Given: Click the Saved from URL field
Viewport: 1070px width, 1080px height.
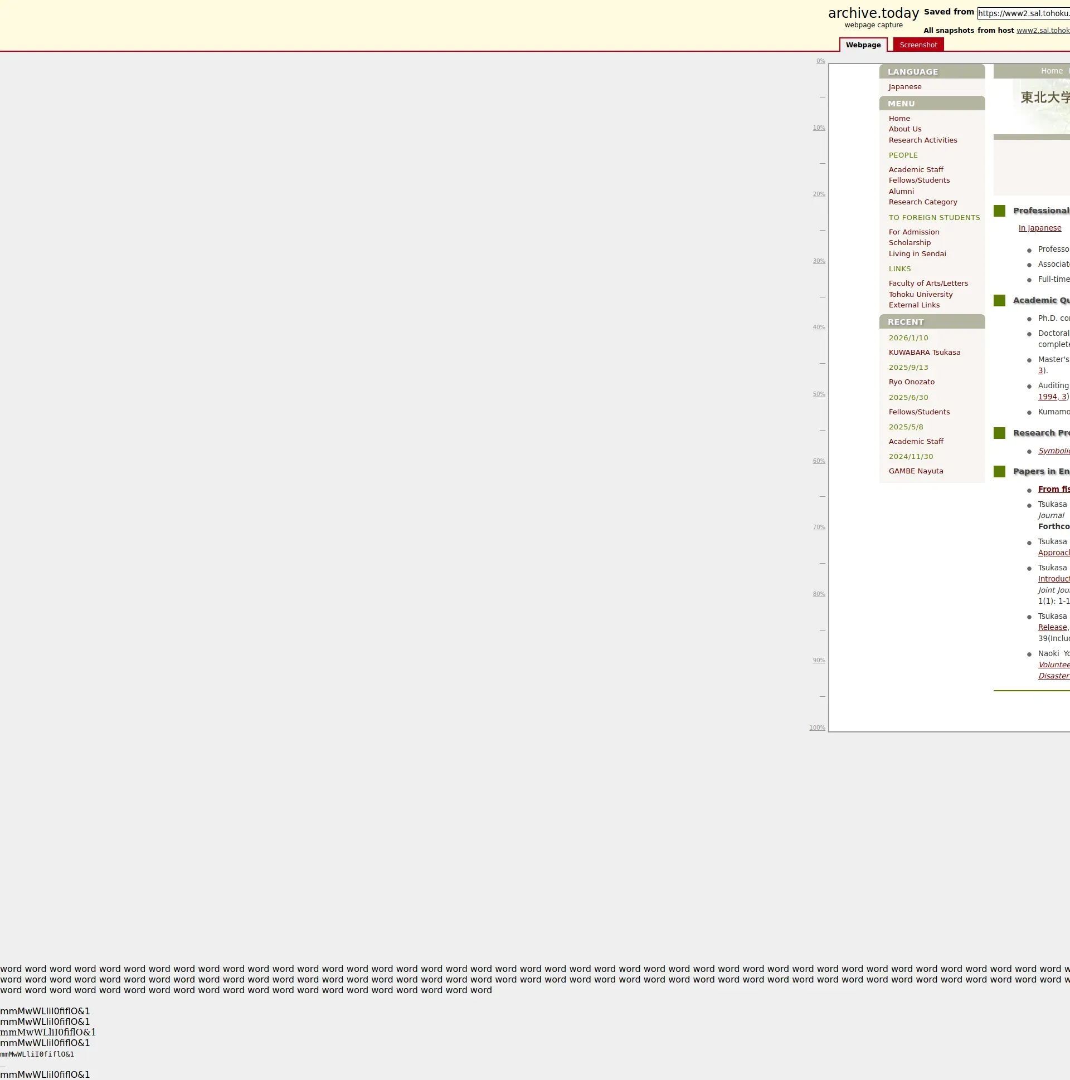Looking at the screenshot, I should pos(1023,13).
